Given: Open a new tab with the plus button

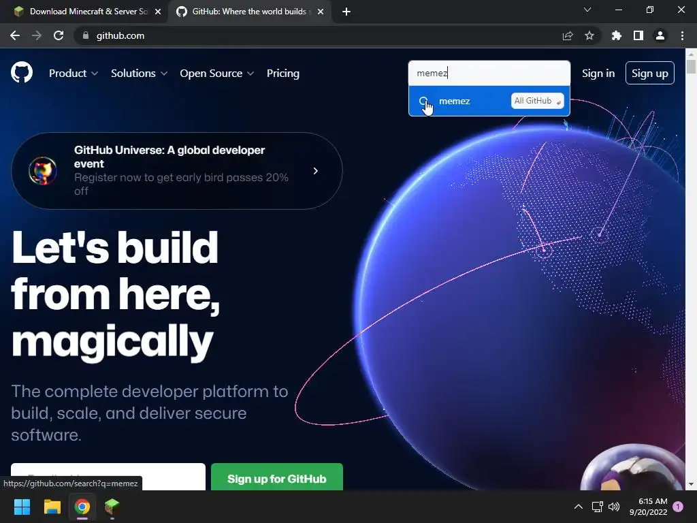Looking at the screenshot, I should pyautogui.click(x=346, y=12).
